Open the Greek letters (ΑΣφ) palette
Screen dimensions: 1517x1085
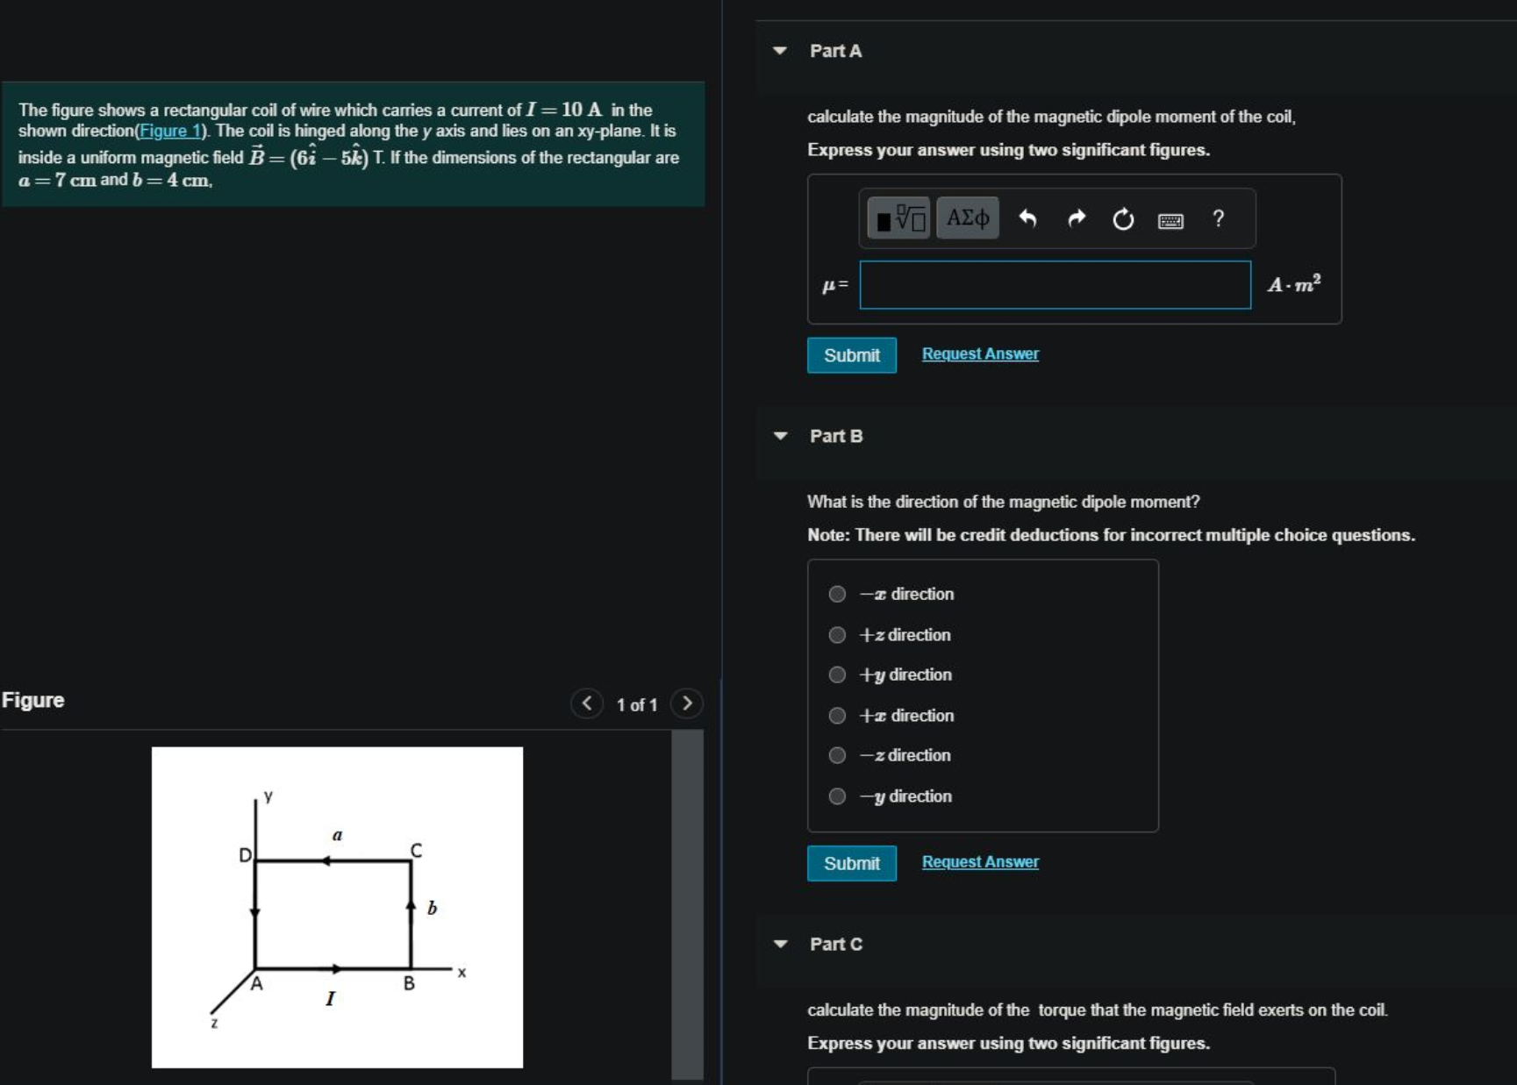966,218
